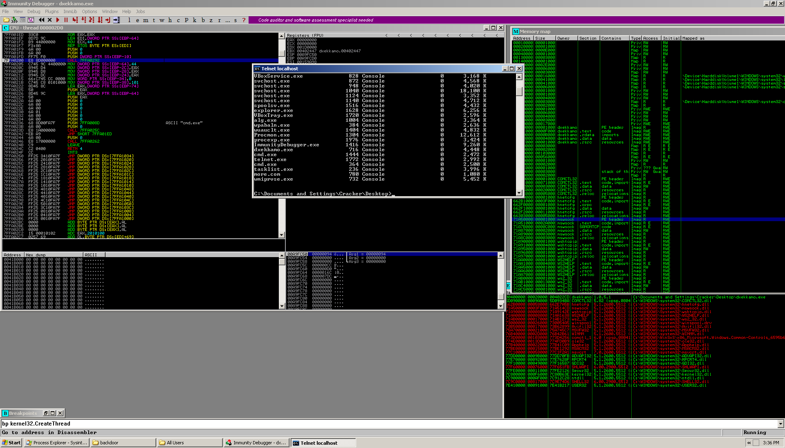The image size is (785, 448).
Task: Click the Trace over toolbar icon
Action: [x=100, y=20]
